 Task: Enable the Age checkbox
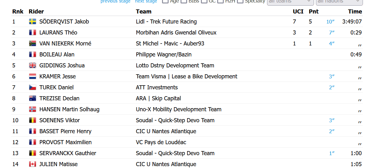point(165,1)
